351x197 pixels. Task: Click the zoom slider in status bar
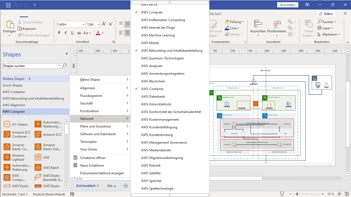tap(297, 194)
